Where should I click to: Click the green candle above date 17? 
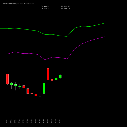coord(56,79)
